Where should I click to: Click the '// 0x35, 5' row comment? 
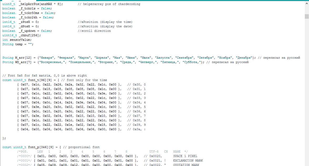136,107
